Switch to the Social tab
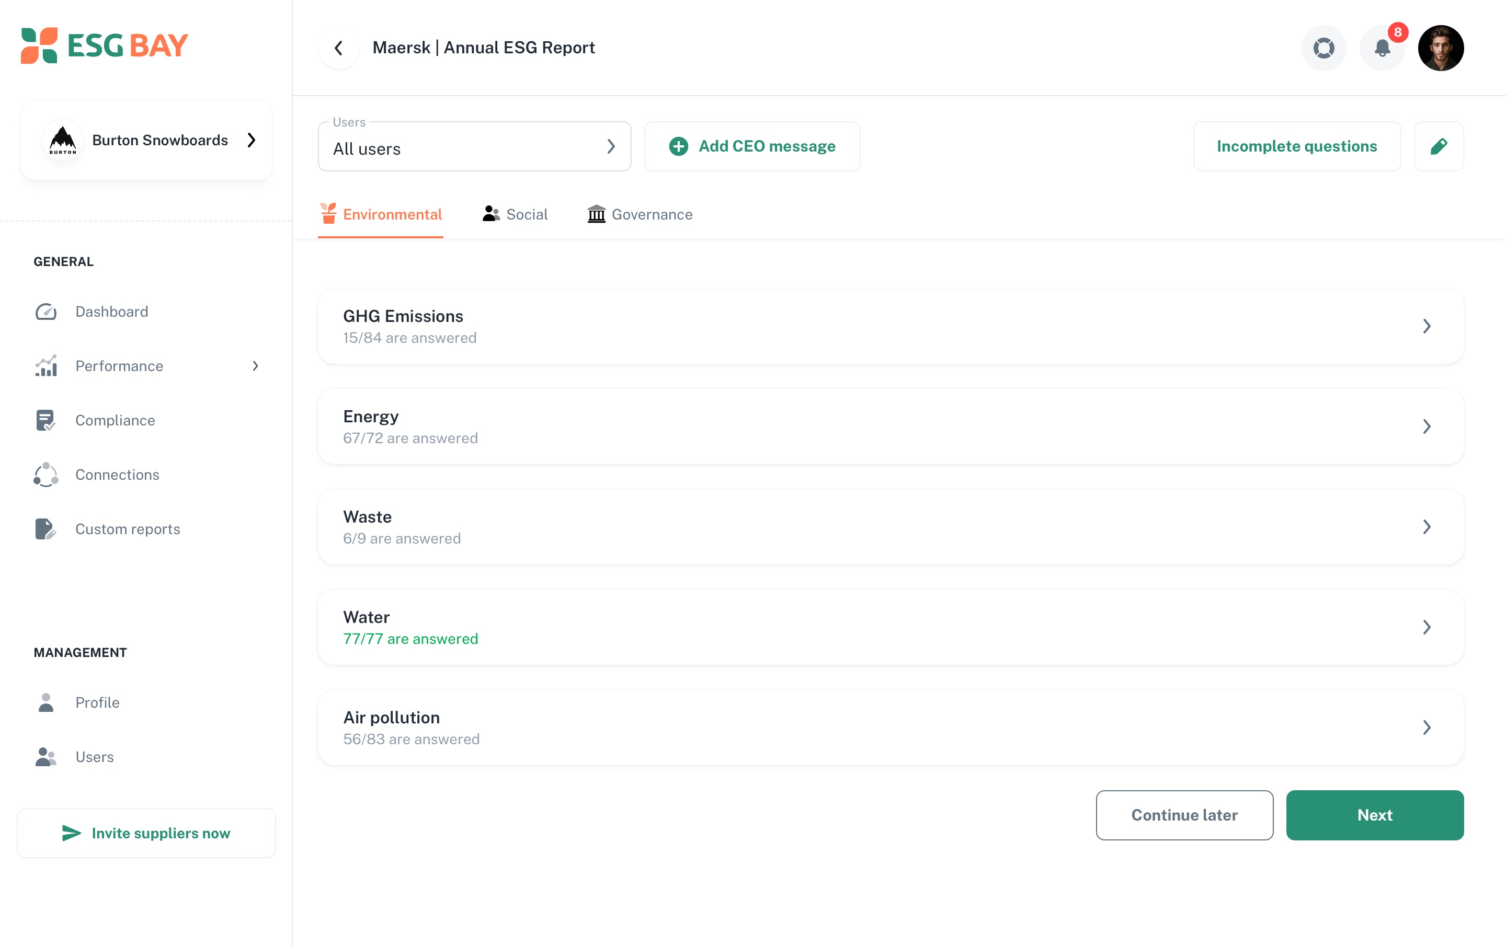Viewport: 1506px width, 946px height. (x=515, y=214)
